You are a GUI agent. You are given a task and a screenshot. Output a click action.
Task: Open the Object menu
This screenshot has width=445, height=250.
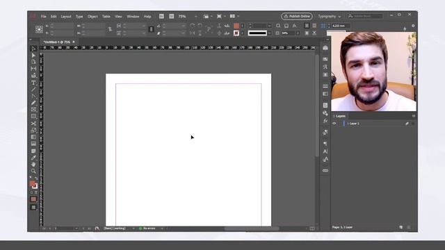[x=92, y=17]
